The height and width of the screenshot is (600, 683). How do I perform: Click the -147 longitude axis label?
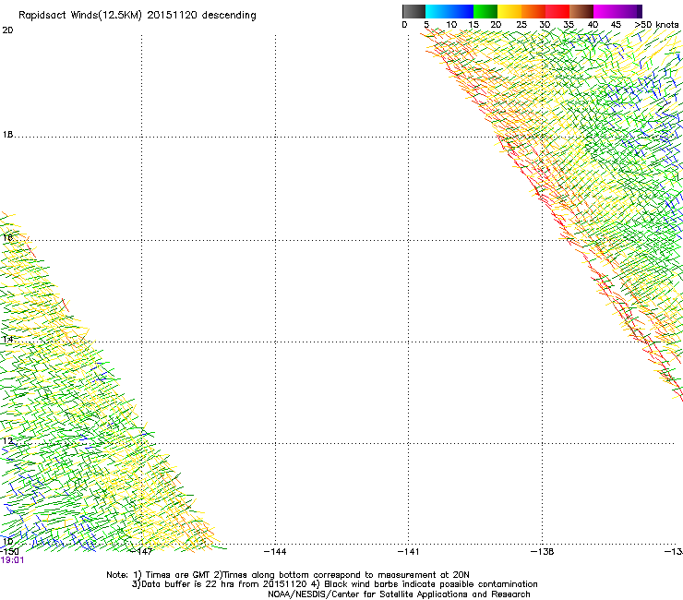pos(142,552)
